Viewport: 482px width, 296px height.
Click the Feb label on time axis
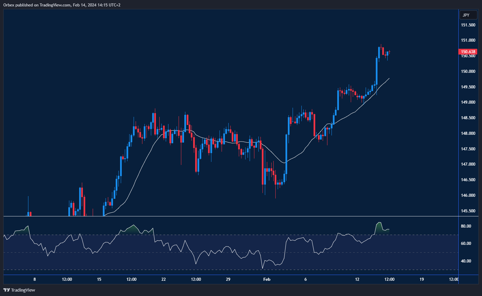click(267, 279)
